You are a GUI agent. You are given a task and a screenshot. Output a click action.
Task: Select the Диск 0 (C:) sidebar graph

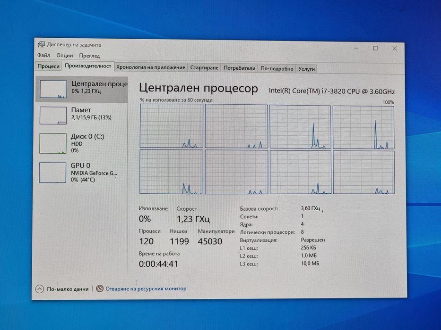53,143
